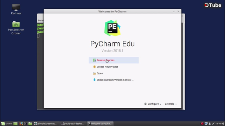Close the Welcome to PyCharm window
Screen dimensions: 225x126
[x=178, y=12]
